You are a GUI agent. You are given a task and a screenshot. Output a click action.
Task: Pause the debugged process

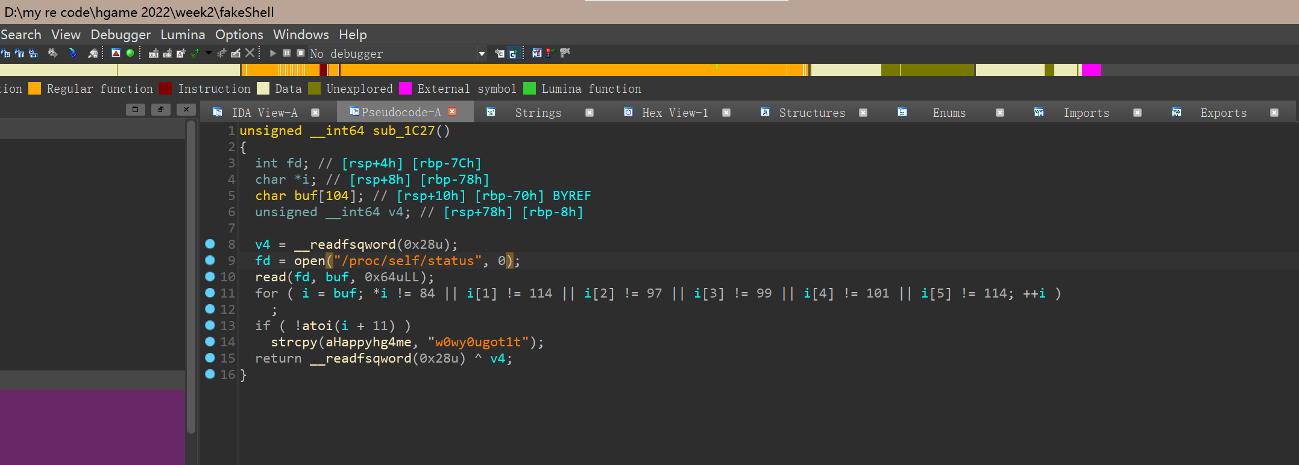287,53
